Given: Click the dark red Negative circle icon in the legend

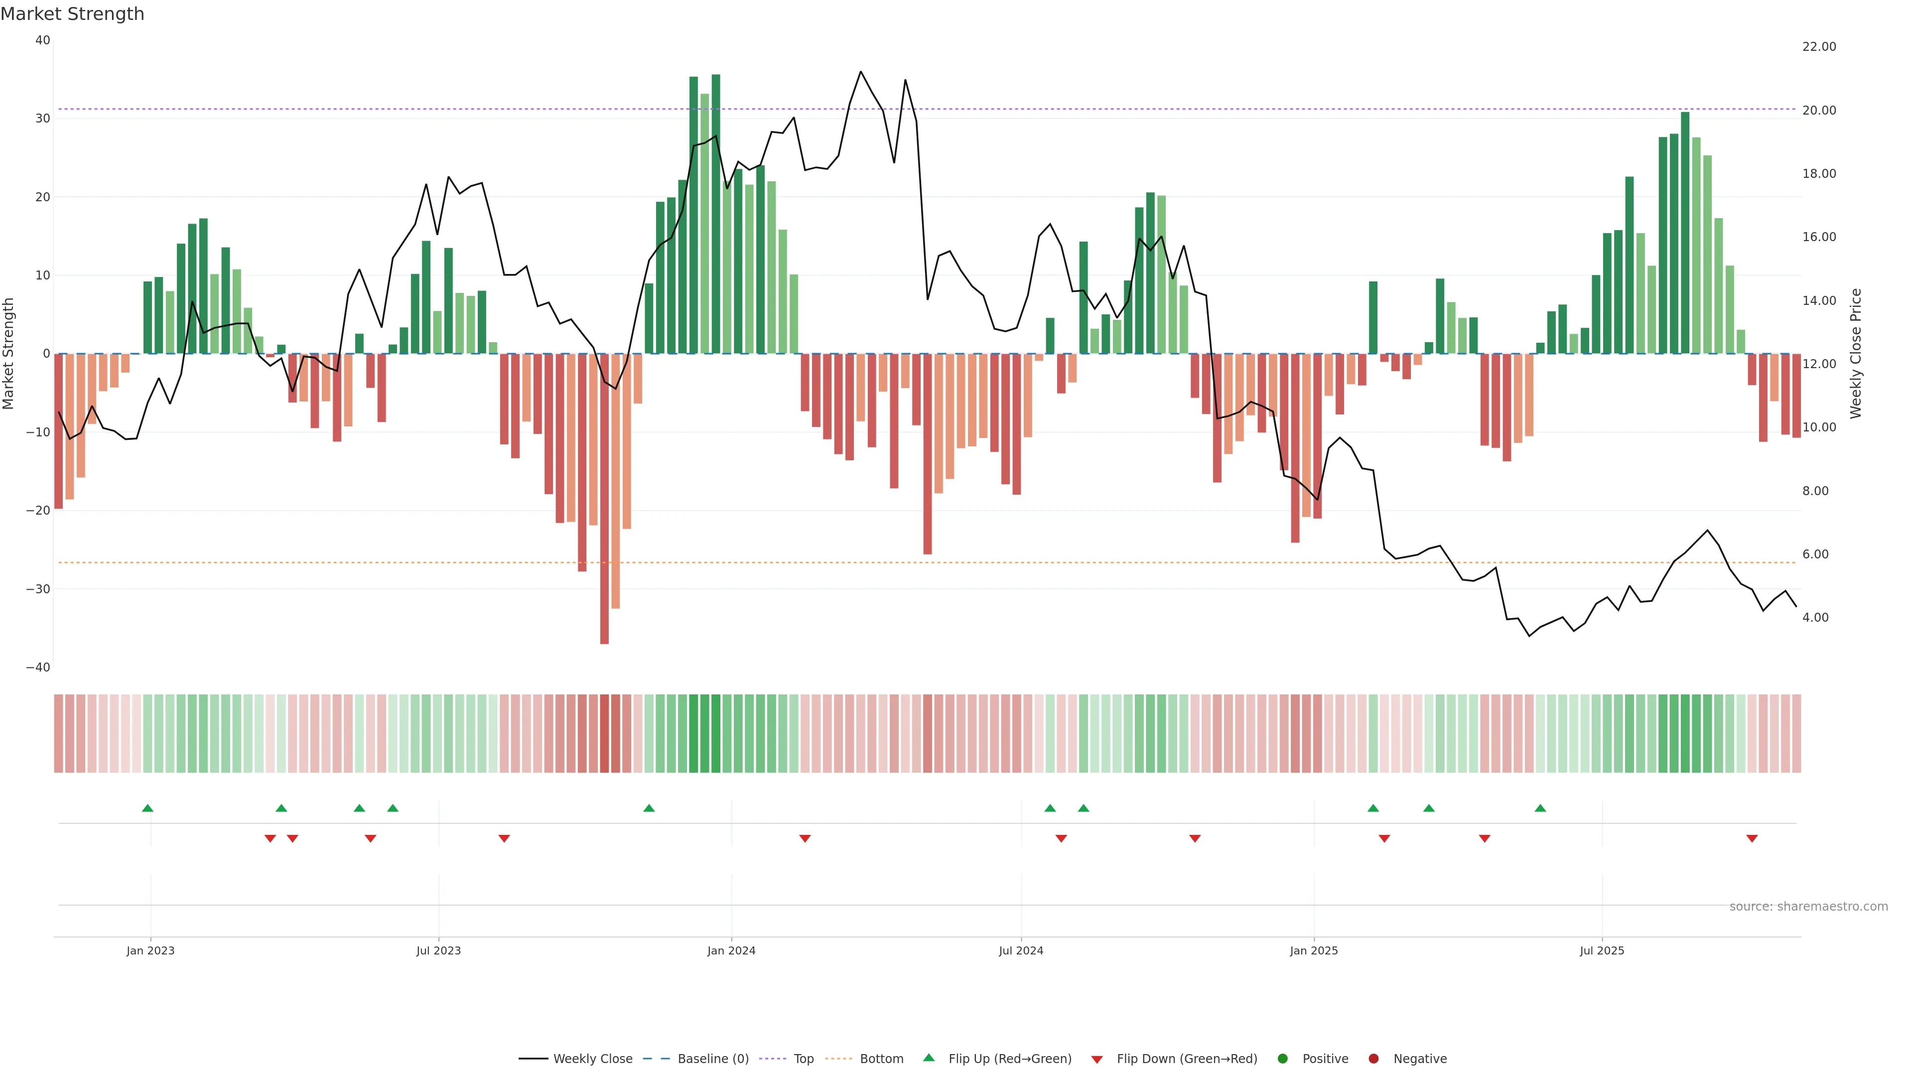Looking at the screenshot, I should (x=1373, y=1059).
